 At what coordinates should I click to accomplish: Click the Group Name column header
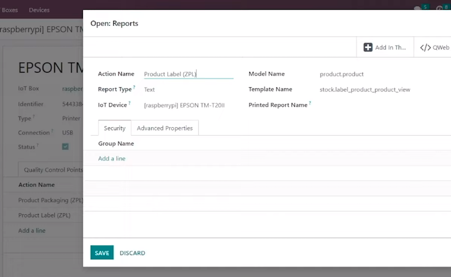click(116, 144)
